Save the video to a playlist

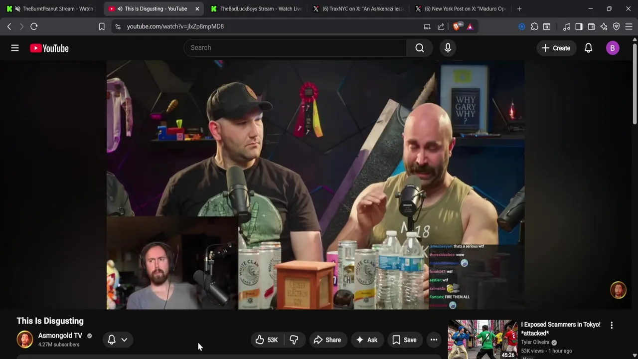pos(404,340)
